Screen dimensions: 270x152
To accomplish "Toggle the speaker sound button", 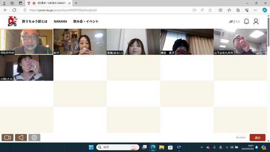I will tap(21, 138).
